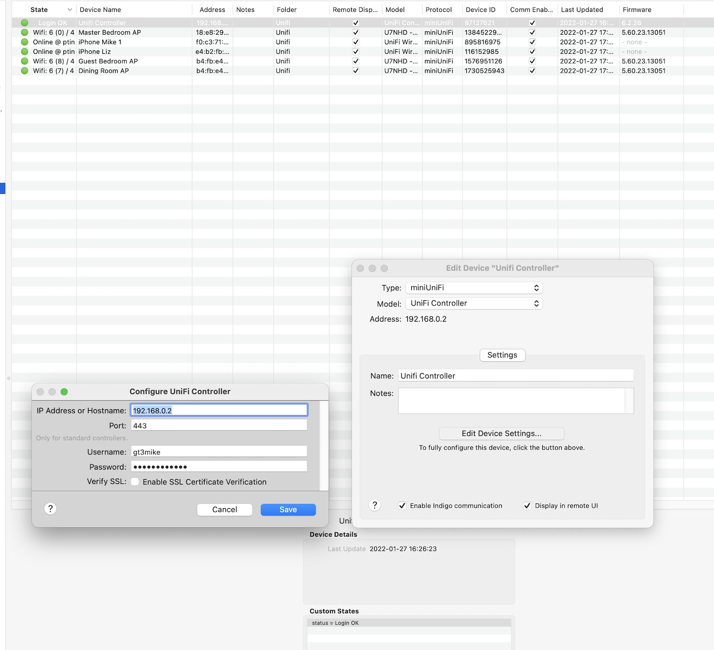Sort by Address column header
Image resolution: width=714 pixels, height=650 pixels.
click(x=212, y=10)
